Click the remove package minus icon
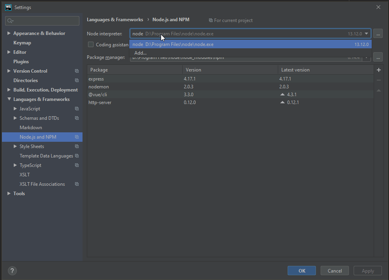Image resolution: width=389 pixels, height=280 pixels. click(x=378, y=80)
